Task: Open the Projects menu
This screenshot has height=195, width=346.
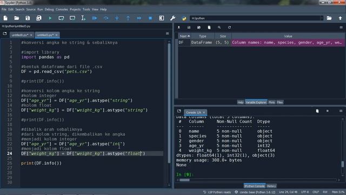Action: (x=75, y=10)
